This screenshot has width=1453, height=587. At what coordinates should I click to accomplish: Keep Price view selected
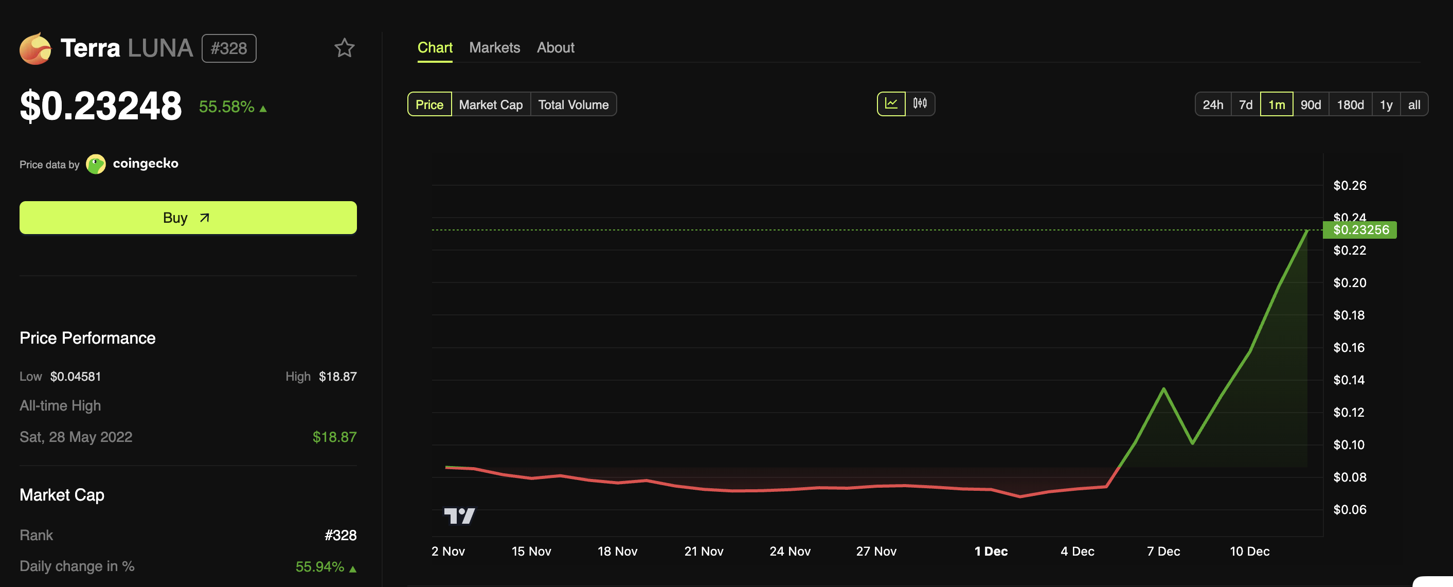(x=429, y=104)
